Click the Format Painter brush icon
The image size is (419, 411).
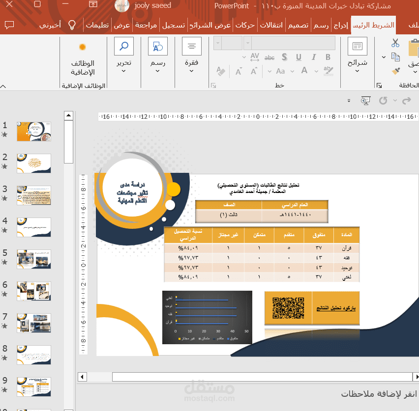coord(395,71)
